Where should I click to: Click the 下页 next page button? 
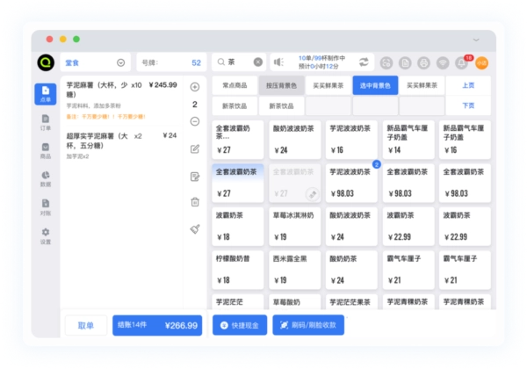tap(467, 105)
